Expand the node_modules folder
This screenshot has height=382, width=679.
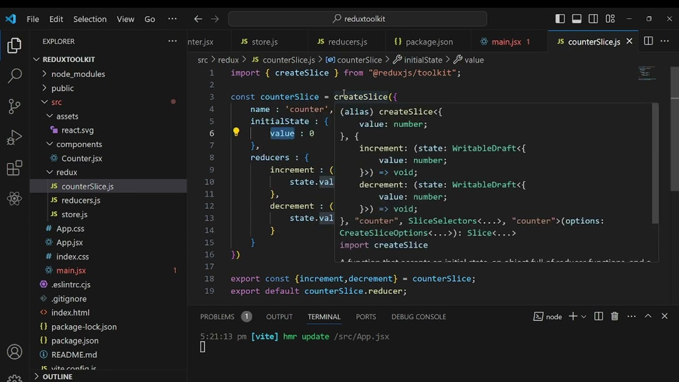pos(109,74)
